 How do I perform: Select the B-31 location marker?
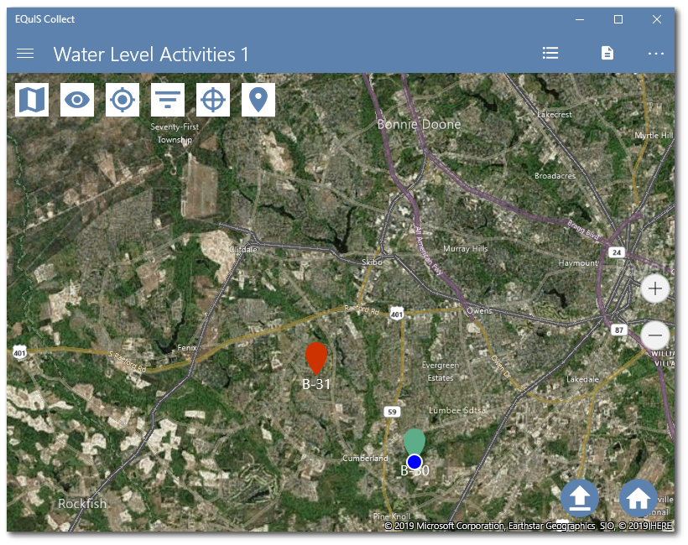coord(316,356)
